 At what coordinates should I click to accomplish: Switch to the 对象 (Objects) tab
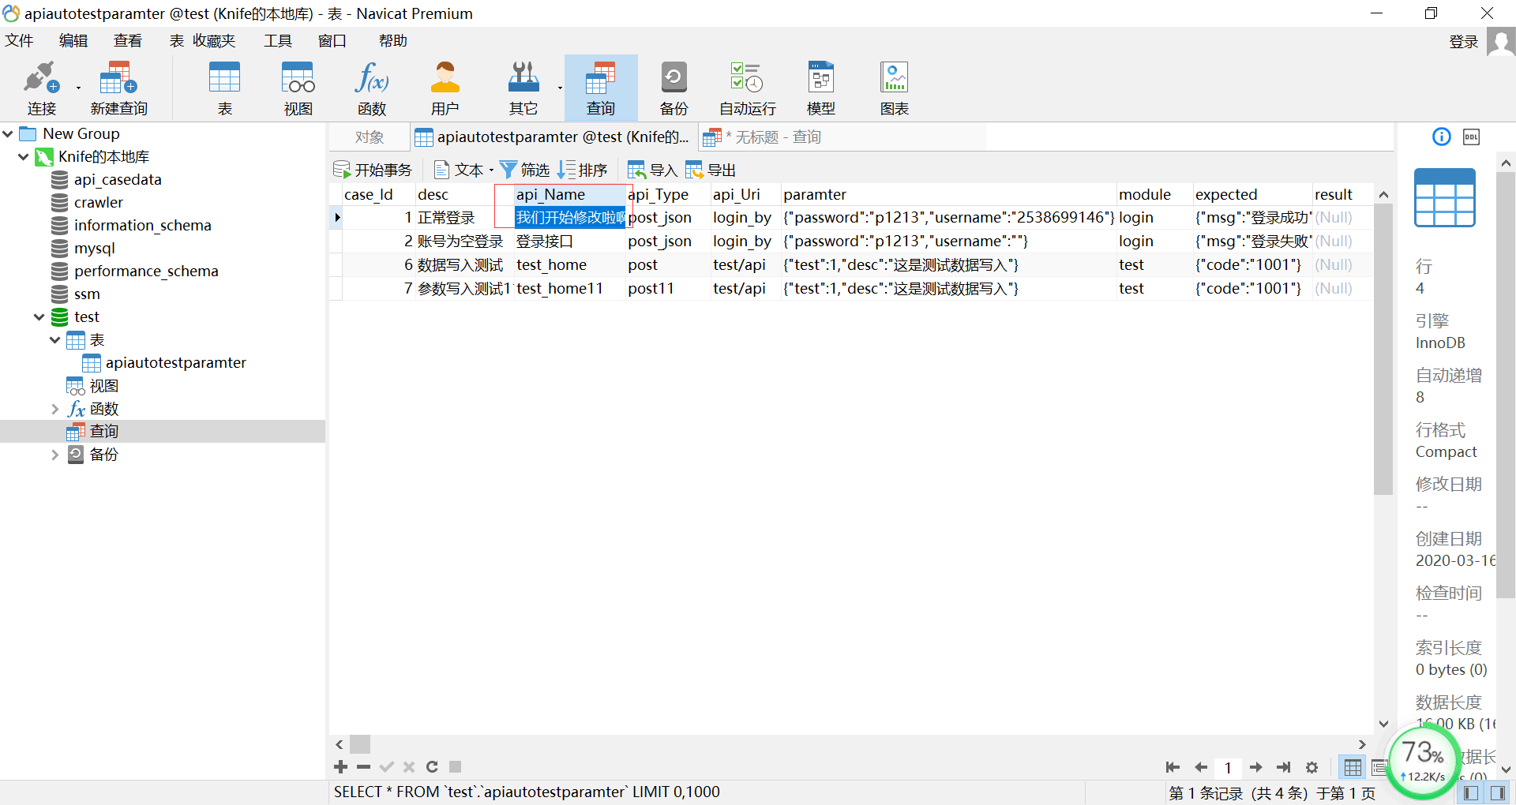coord(369,137)
